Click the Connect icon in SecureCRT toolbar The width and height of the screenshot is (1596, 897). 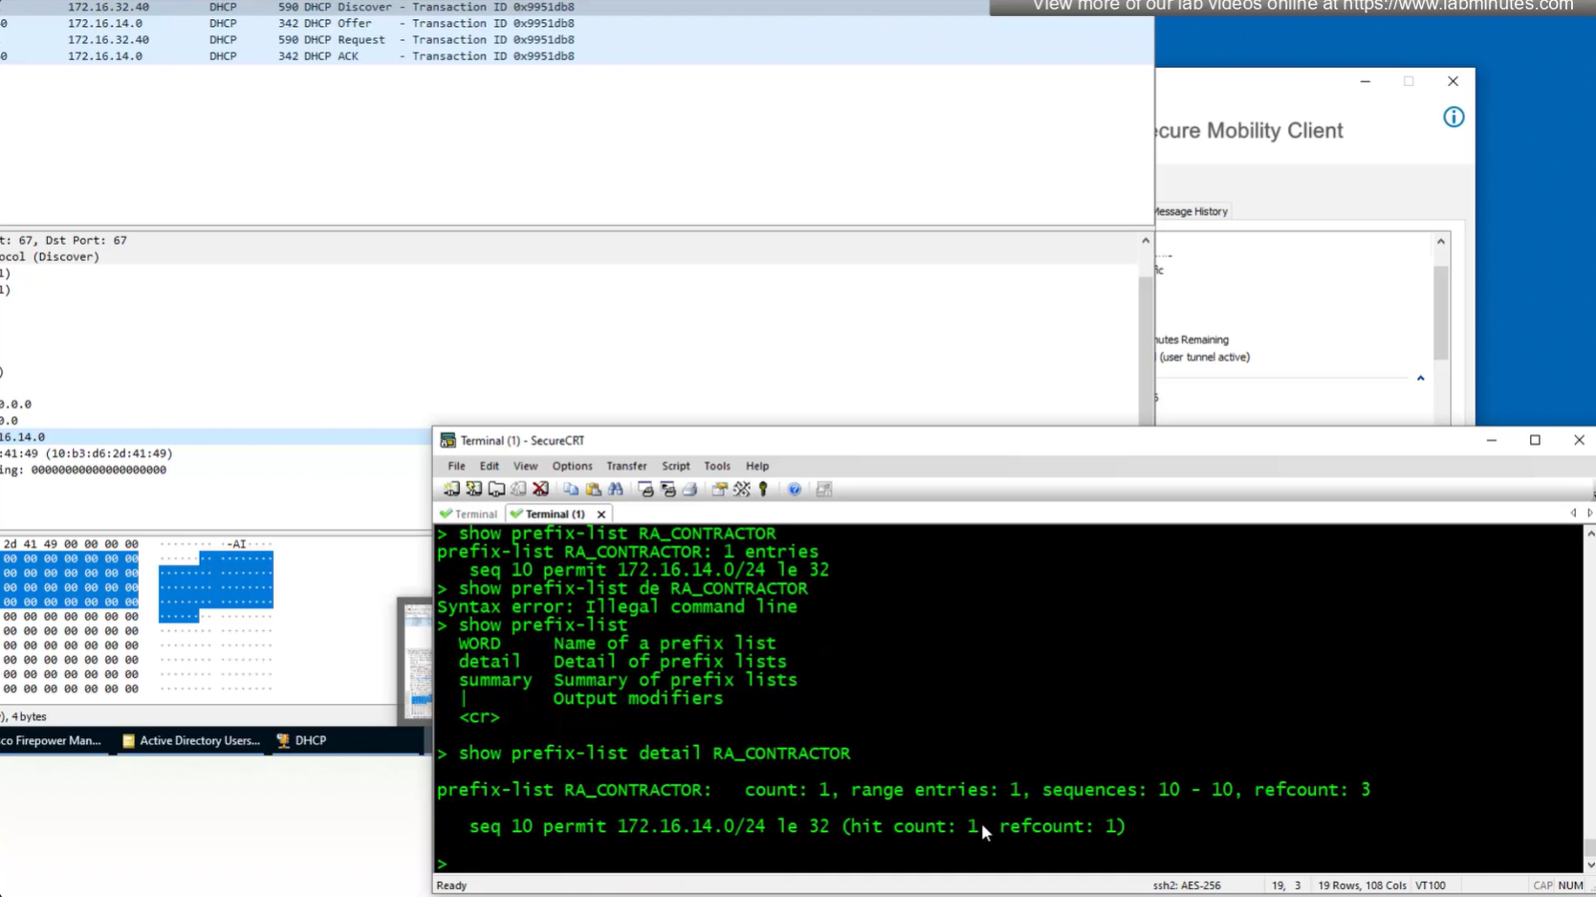pos(451,490)
